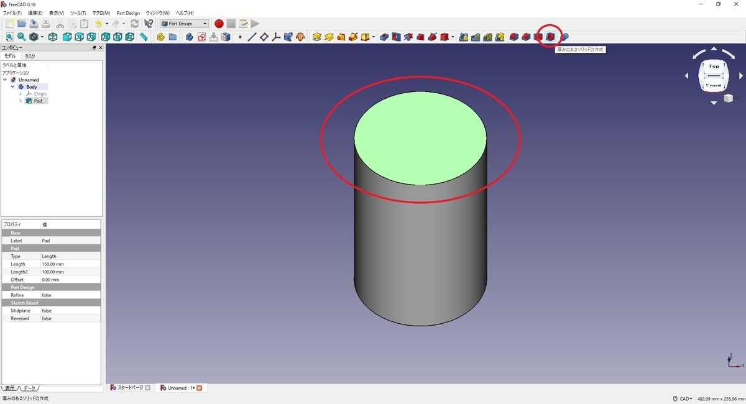Open the Macros dialog icon
This screenshot has width=746, height=404.
click(x=243, y=24)
